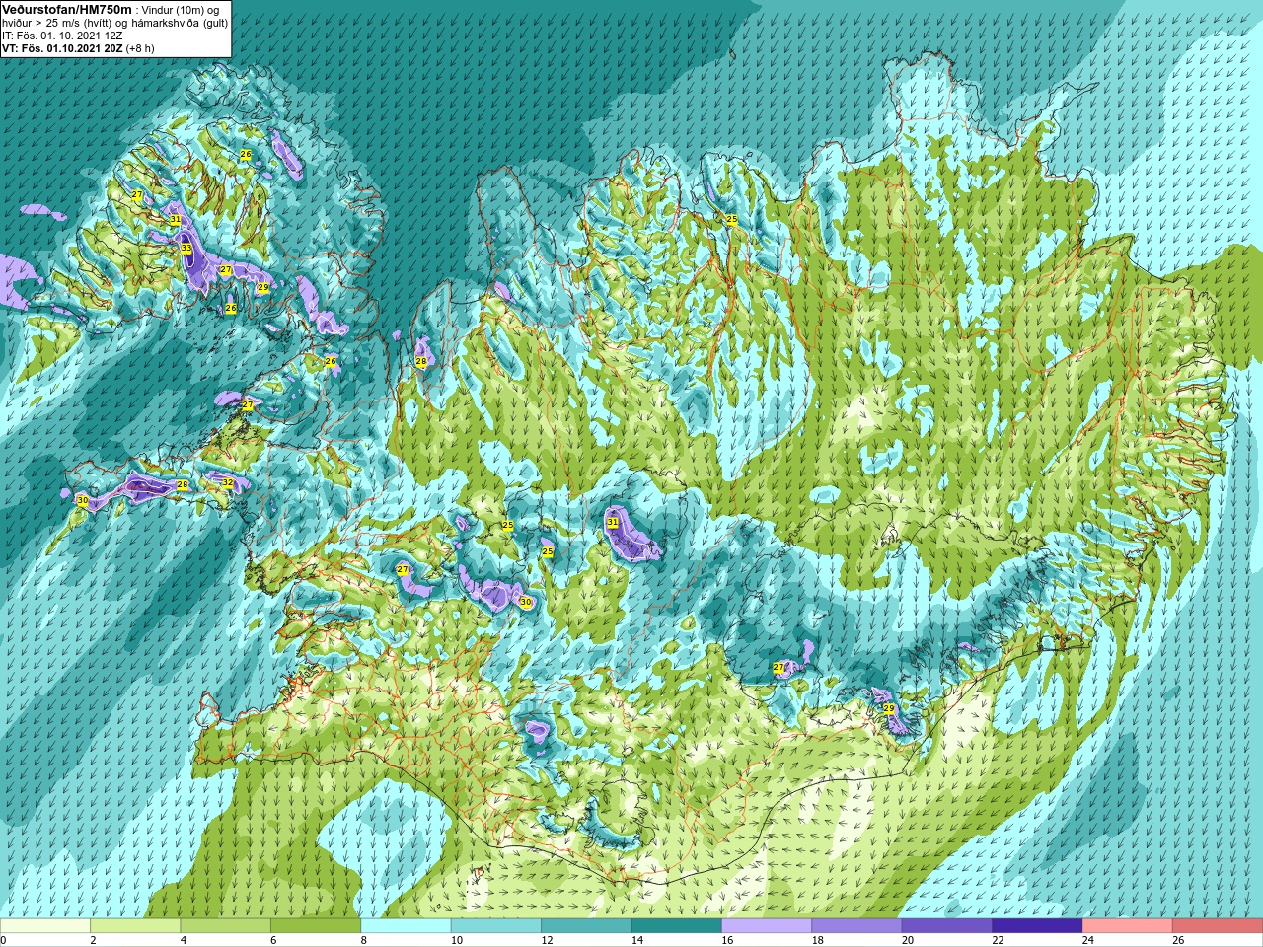The height and width of the screenshot is (947, 1263).
Task: Pick the 4–6 green legend swatch
Action: coord(226,926)
